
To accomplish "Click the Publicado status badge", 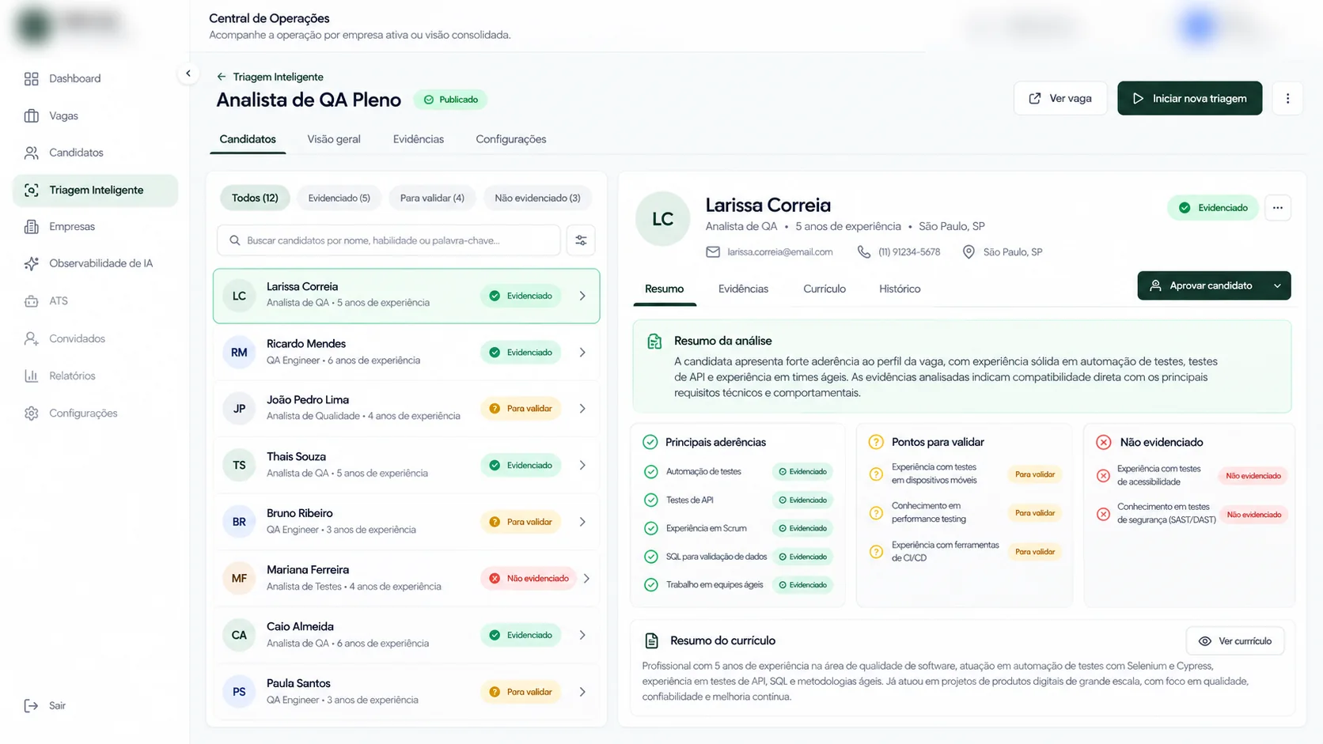I will point(450,100).
